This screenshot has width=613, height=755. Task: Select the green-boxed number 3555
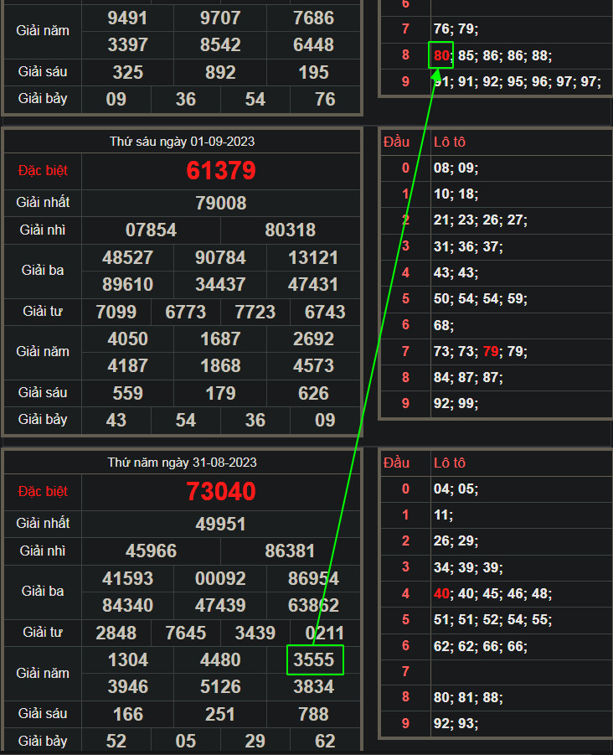tap(314, 659)
